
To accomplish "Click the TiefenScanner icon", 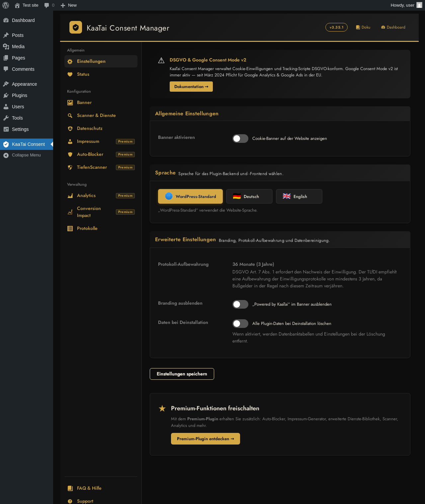I will [70, 167].
